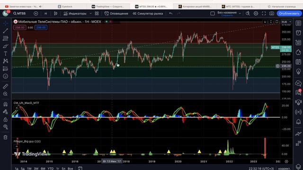Click the plus icon at price 235.20
Screen dimensions: 303x170
click(x=277, y=66)
